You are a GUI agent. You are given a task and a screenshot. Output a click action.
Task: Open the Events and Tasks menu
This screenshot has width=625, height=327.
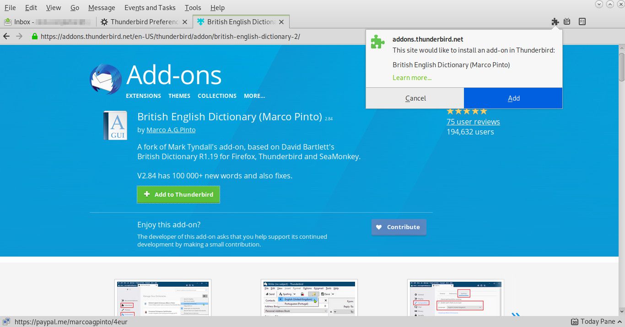point(150,8)
